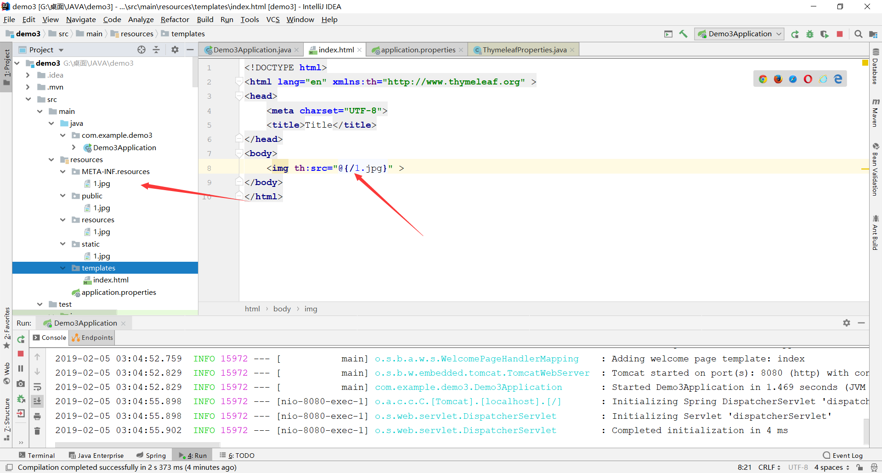Toggle scroll to end in console

[37, 401]
